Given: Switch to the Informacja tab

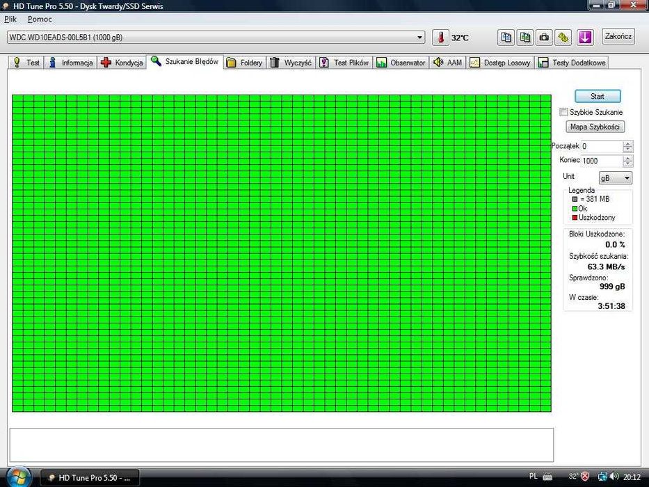Looking at the screenshot, I should (x=71, y=63).
